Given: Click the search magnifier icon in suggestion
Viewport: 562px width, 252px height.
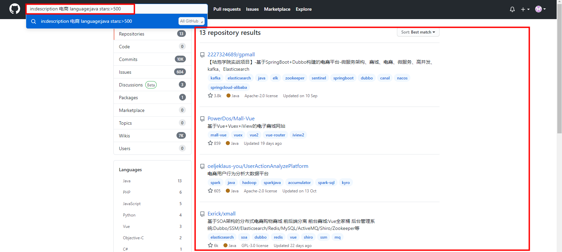Looking at the screenshot, I should click(x=34, y=21).
